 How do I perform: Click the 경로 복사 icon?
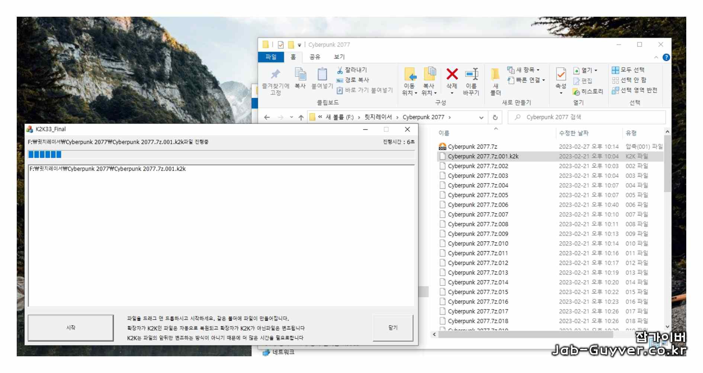pos(340,80)
